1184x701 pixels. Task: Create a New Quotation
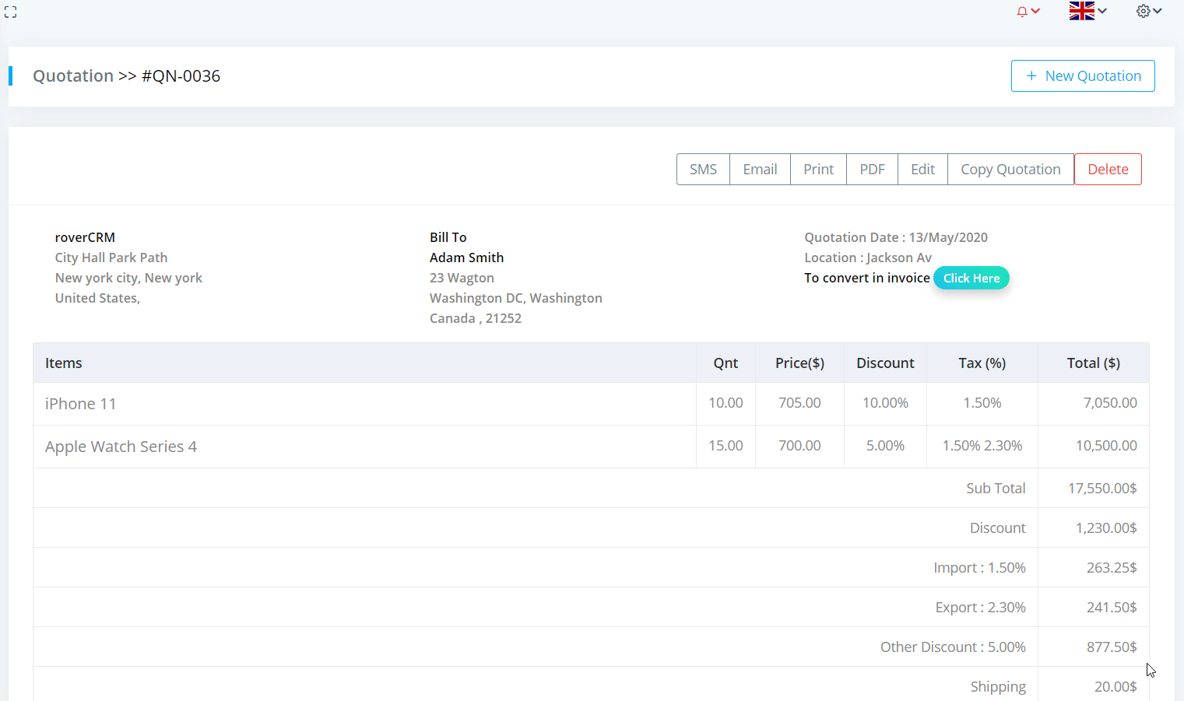coord(1082,75)
